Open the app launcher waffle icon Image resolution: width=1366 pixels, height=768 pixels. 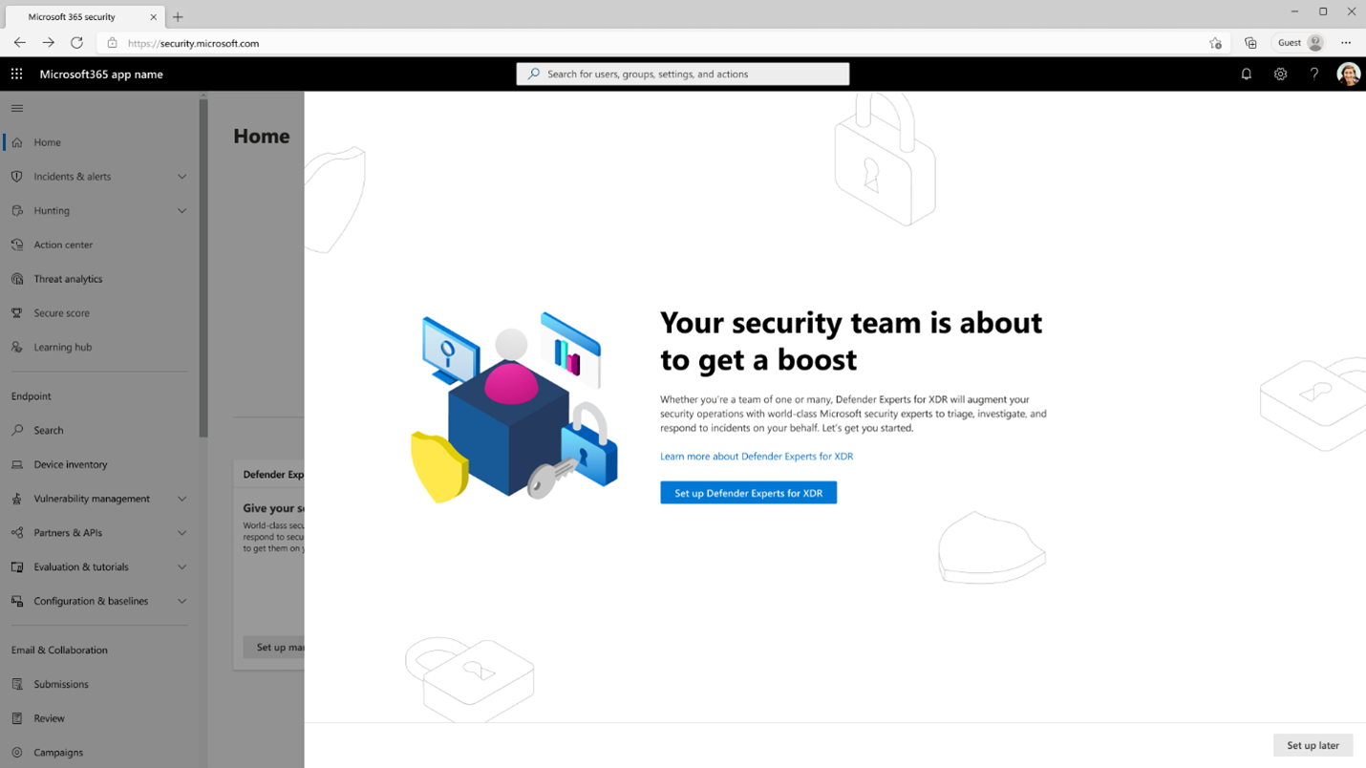pos(17,74)
